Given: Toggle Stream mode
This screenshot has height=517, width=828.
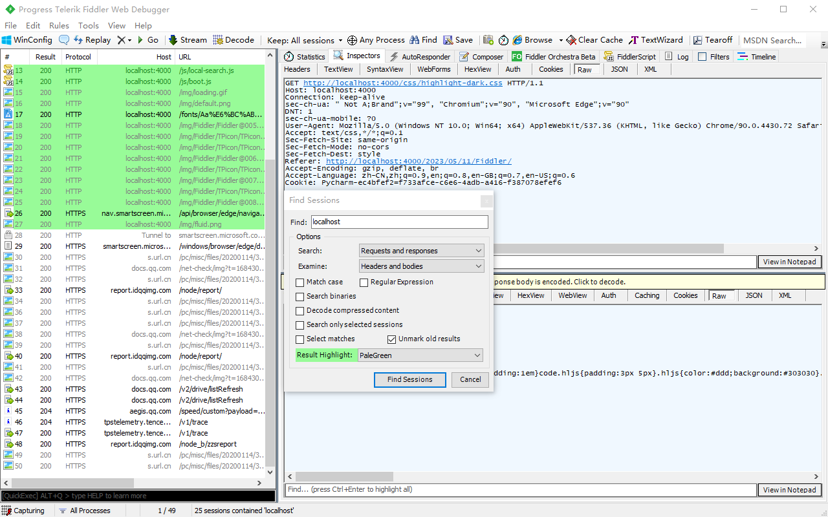Looking at the screenshot, I should [188, 40].
